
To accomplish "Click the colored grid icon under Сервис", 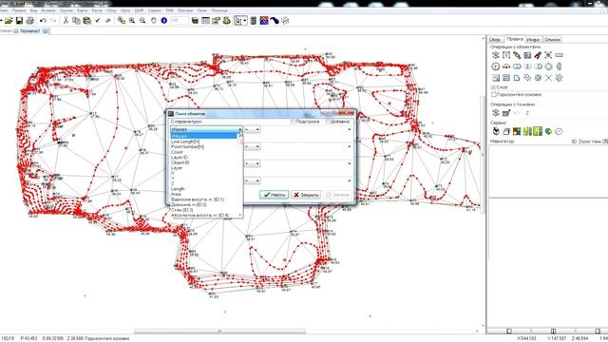I will (517, 131).
